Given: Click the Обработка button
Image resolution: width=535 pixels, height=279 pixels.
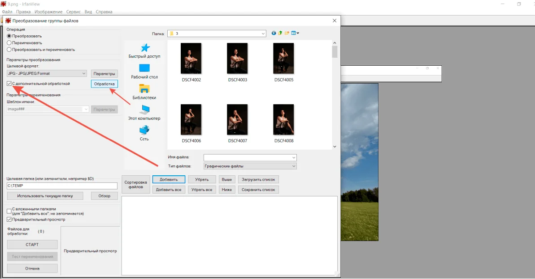Looking at the screenshot, I should (x=104, y=84).
